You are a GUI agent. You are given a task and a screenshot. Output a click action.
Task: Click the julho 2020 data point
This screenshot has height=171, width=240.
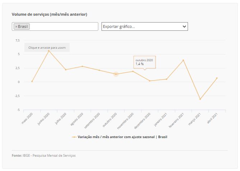tap(66, 70)
